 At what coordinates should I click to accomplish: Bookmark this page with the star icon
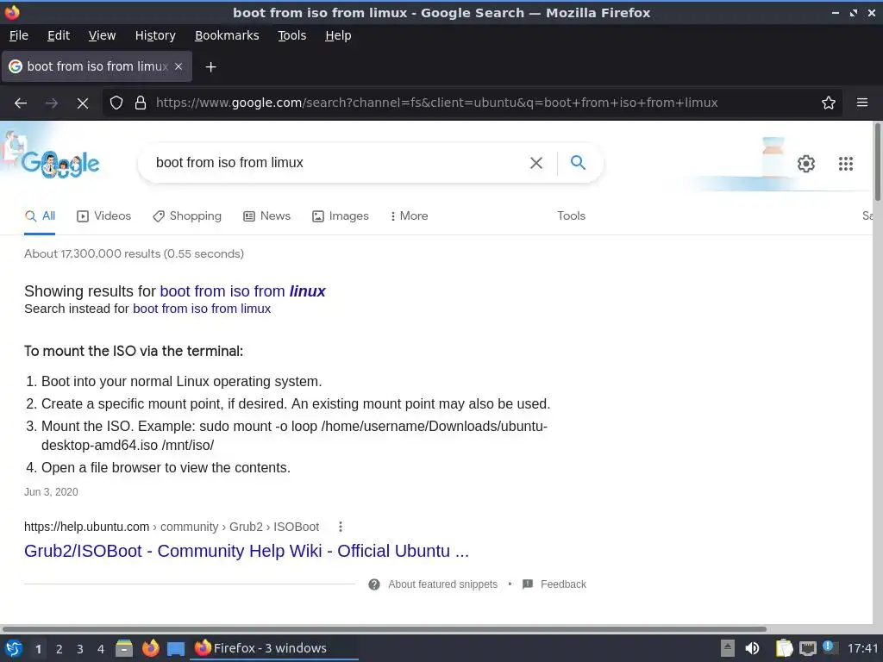pos(828,103)
